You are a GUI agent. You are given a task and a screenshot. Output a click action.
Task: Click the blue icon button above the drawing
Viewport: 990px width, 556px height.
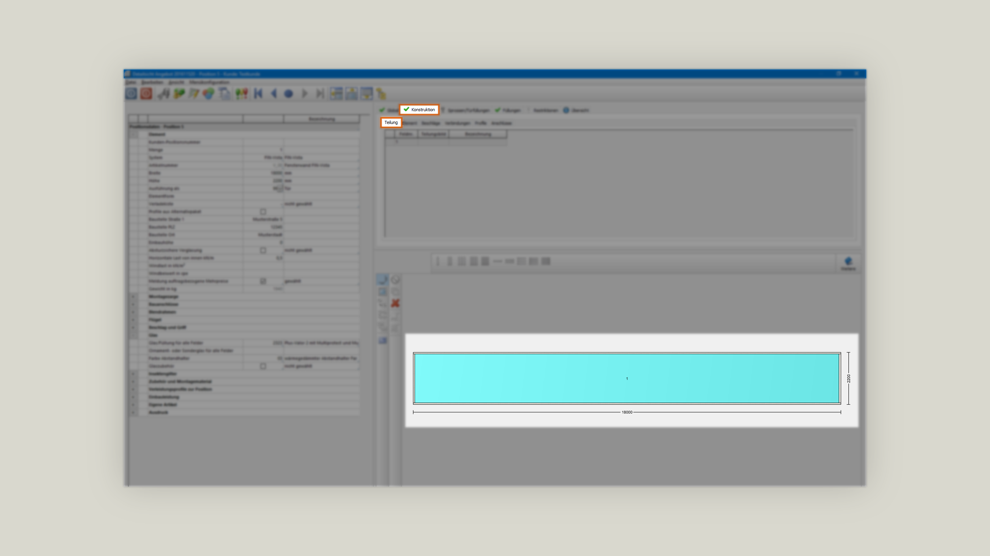pos(848,264)
